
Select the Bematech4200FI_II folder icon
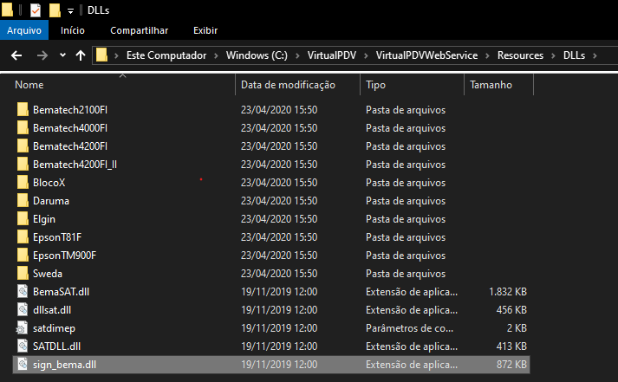click(23, 164)
